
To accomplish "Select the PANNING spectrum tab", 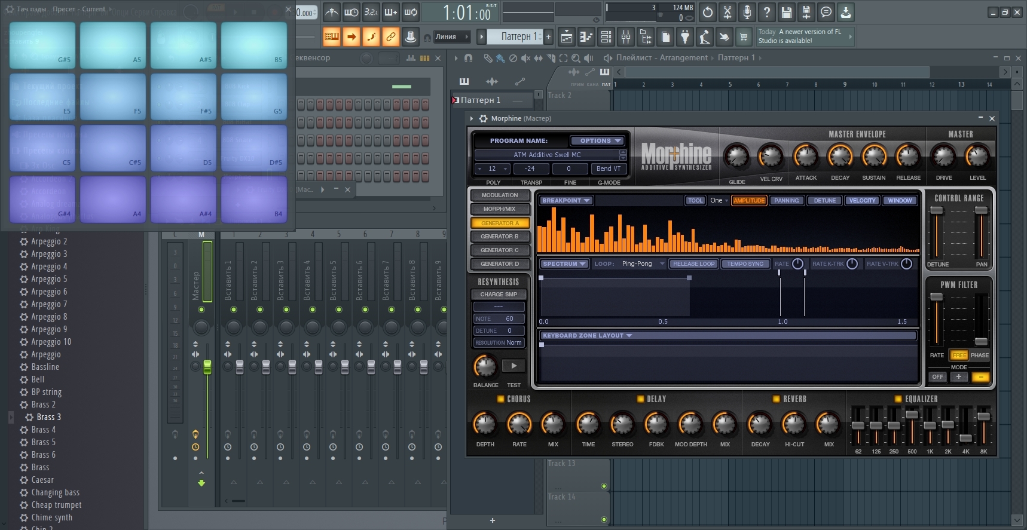I will [x=786, y=201].
